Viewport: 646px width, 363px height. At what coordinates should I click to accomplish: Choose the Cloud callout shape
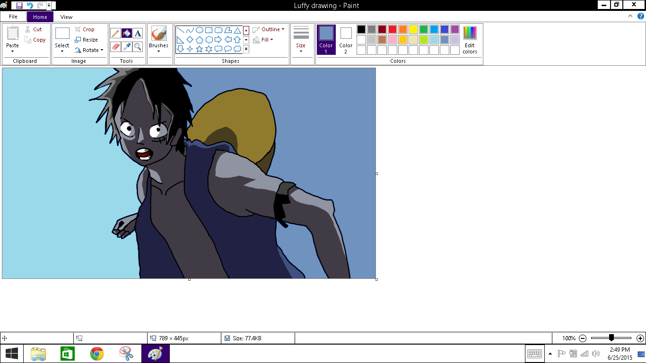point(237,49)
